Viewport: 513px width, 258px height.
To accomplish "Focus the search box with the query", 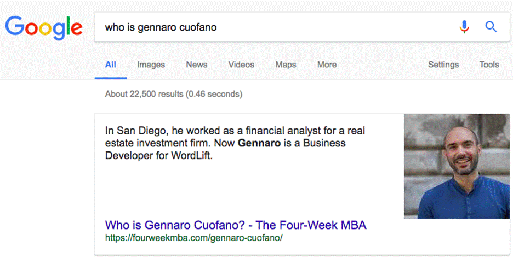I will (x=274, y=26).
